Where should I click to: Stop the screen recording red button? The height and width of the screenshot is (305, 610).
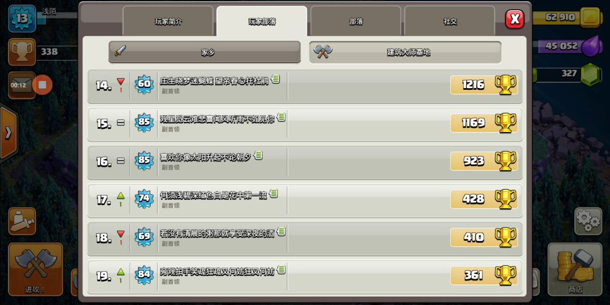click(x=42, y=84)
